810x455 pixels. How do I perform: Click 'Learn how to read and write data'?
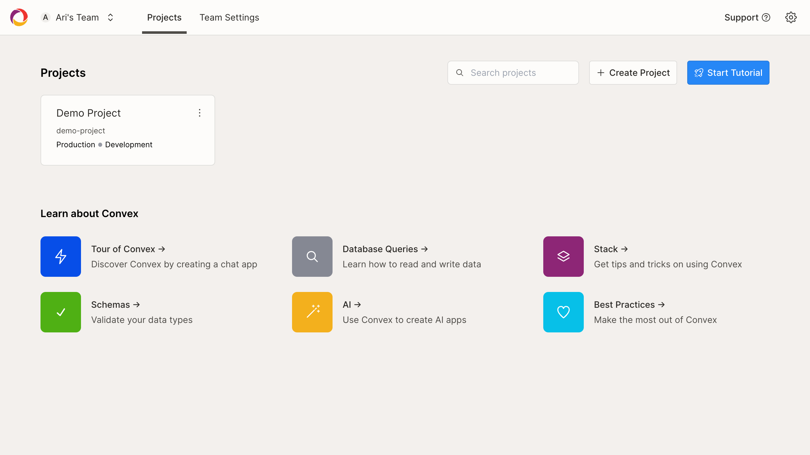(412, 264)
